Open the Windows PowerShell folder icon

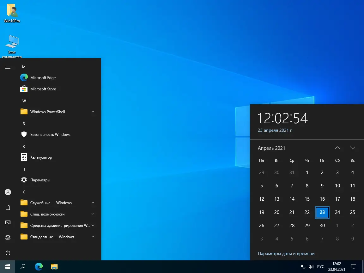tap(24, 112)
